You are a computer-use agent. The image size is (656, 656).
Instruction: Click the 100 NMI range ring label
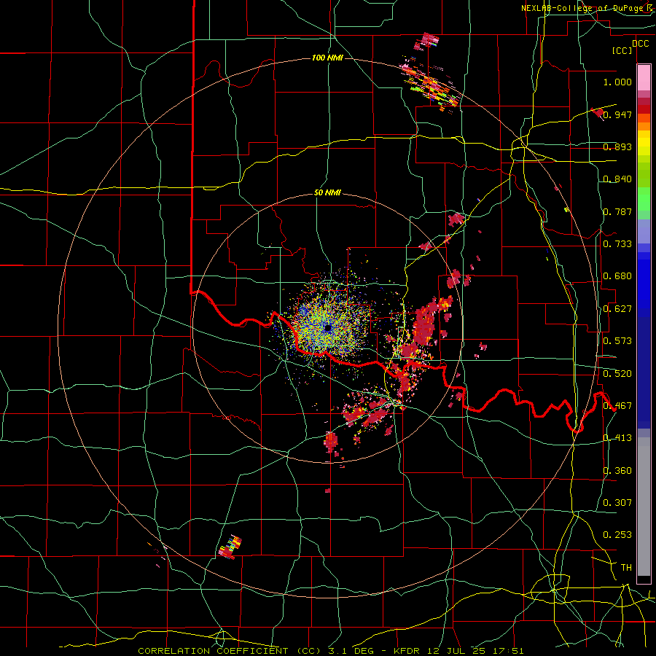point(327,58)
